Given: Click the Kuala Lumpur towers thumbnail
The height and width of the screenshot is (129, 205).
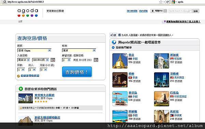Looking at the screenshot, I should tap(162, 80).
